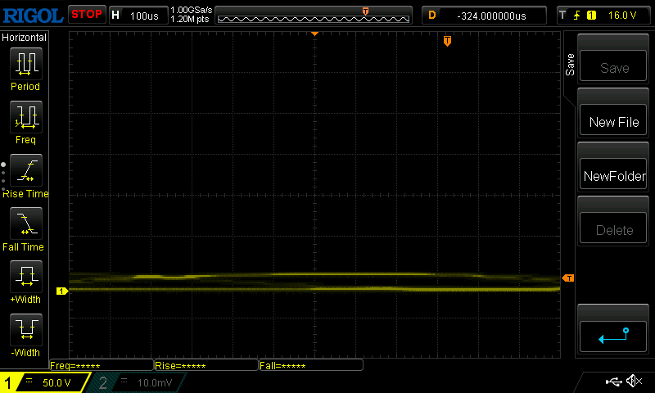Click the Rise=***** measurement result

coord(206,365)
